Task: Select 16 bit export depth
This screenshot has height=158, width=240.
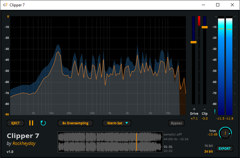Action: [x=208, y=146]
